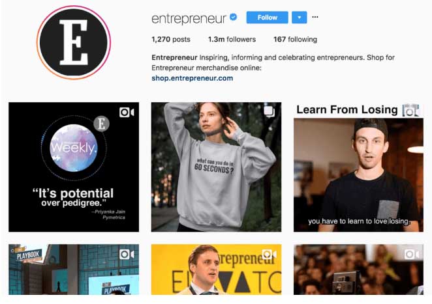Open the Learn From Losing video post

(x=358, y=167)
